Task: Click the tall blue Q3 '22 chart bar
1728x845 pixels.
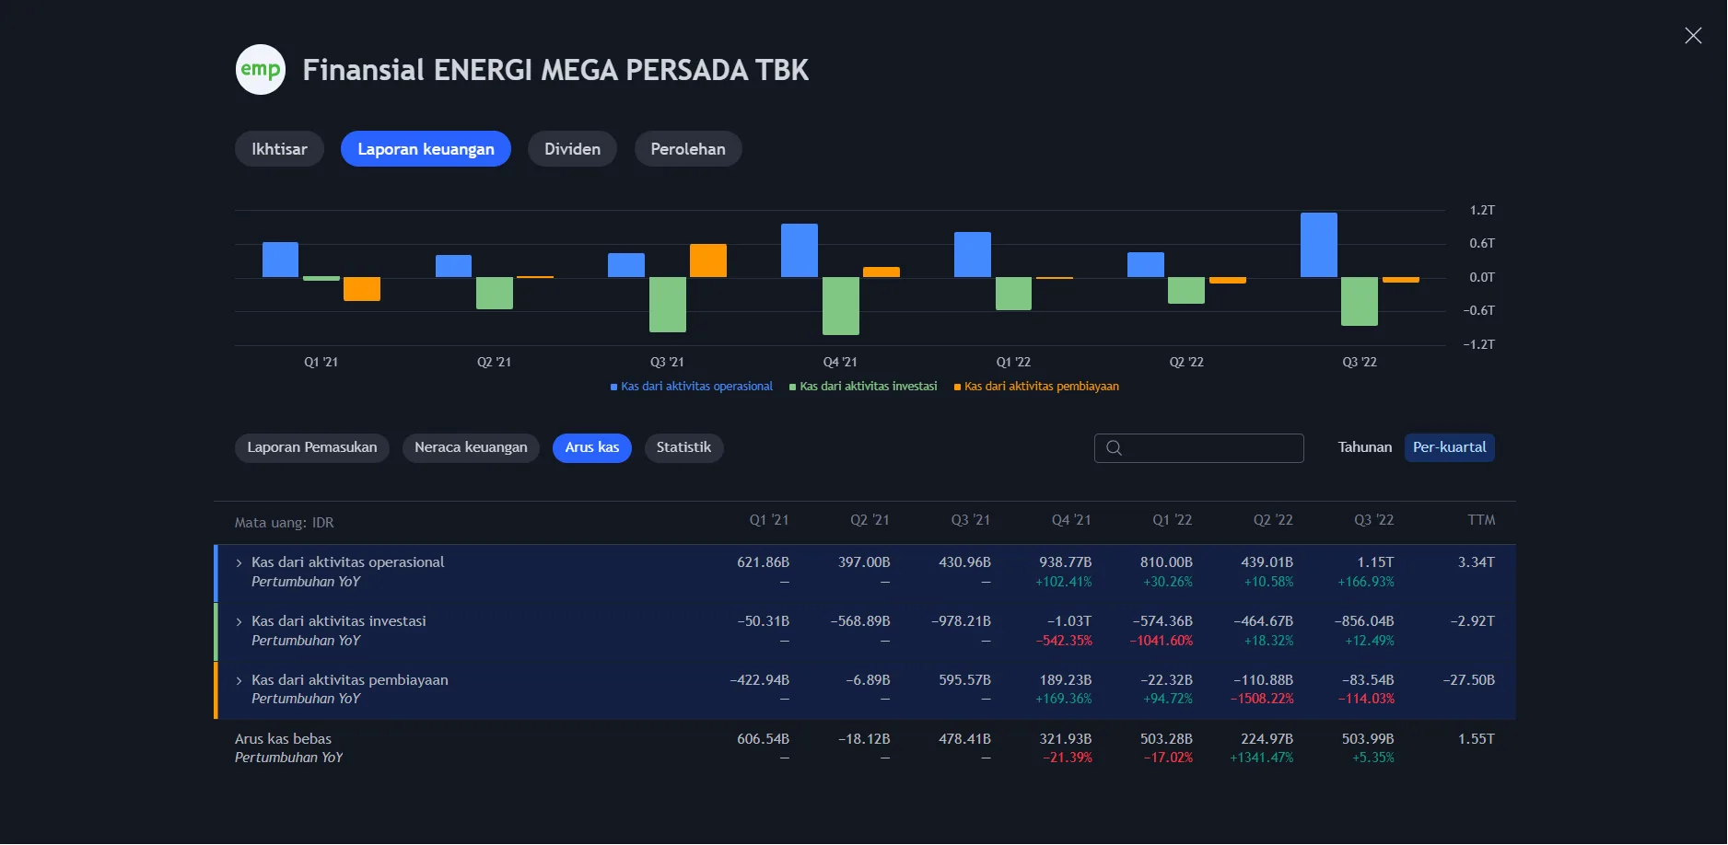Action: pos(1318,244)
